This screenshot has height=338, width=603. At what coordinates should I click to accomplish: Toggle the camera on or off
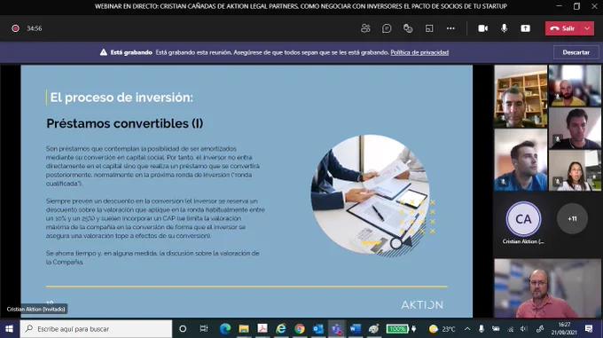tap(482, 28)
